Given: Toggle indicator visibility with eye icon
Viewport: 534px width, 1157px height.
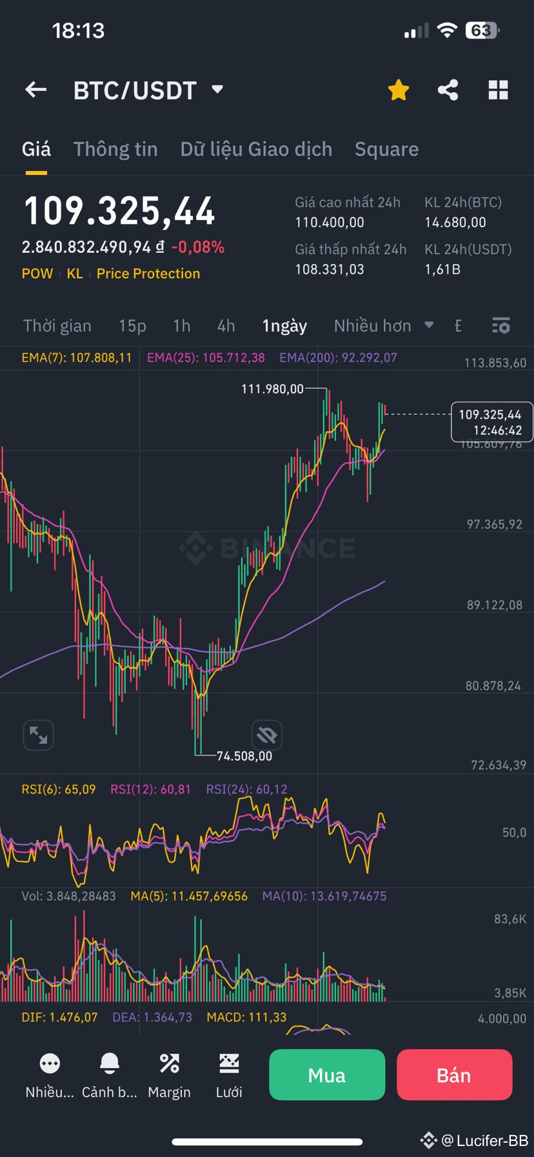Looking at the screenshot, I should [x=266, y=735].
